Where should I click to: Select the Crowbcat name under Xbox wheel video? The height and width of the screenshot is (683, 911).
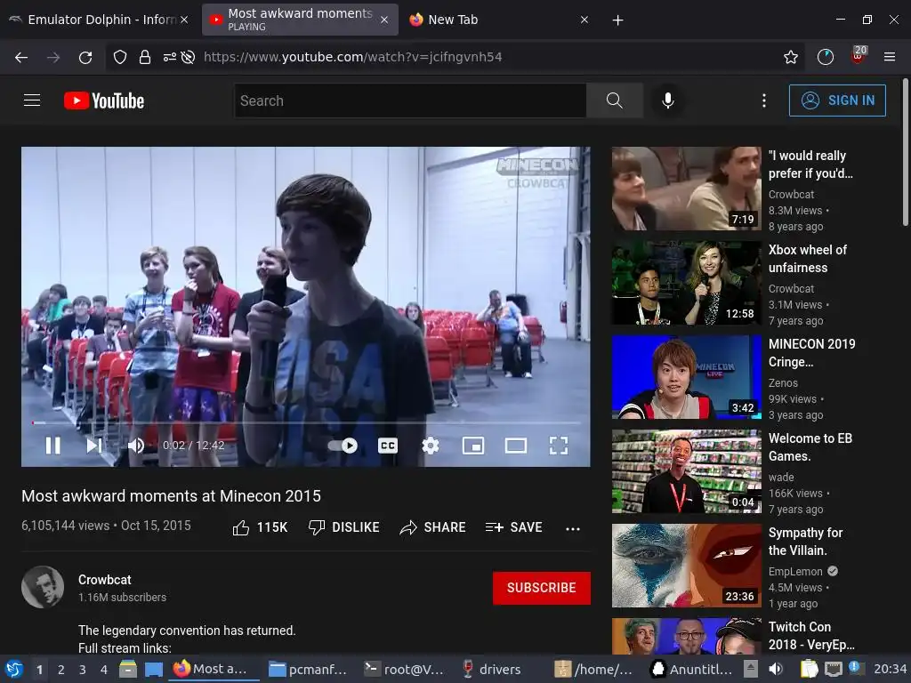[791, 289]
